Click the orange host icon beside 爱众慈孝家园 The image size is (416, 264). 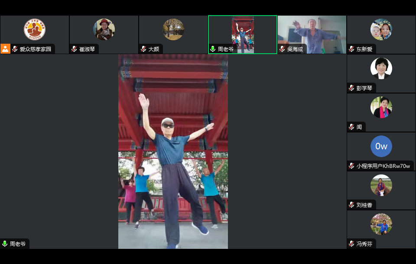[x=5, y=49]
